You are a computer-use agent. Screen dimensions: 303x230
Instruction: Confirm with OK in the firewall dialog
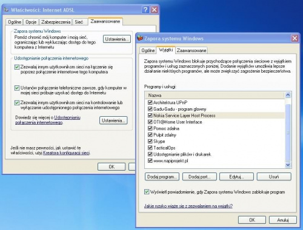point(252,220)
